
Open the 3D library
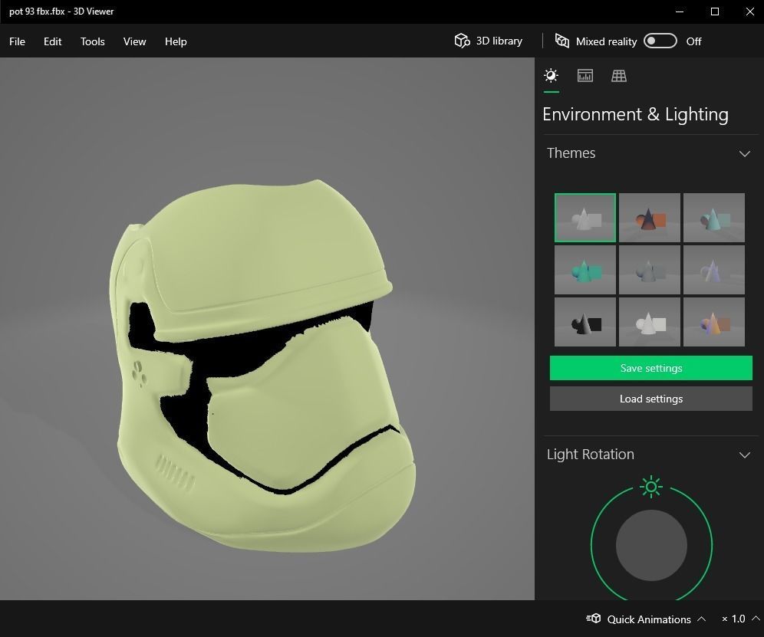point(488,41)
